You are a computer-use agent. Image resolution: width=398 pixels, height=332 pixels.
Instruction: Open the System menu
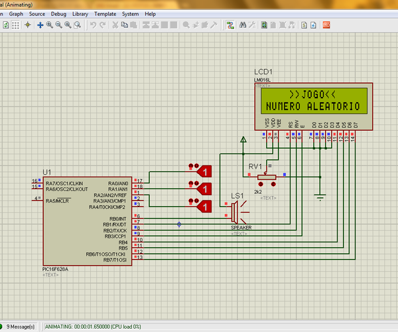pos(131,13)
